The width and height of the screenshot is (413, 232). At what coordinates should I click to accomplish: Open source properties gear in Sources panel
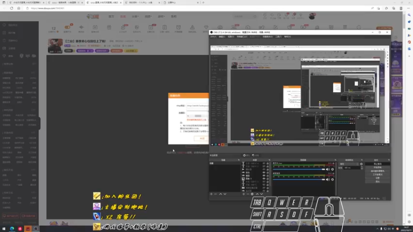(x=252, y=194)
